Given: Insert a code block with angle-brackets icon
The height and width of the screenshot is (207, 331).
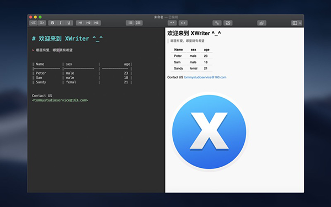Looking at the screenshot, I should (x=183, y=23).
